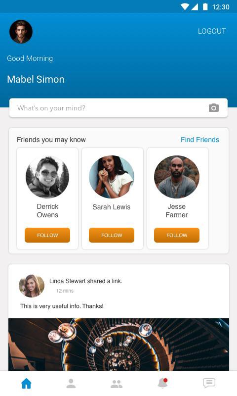Image resolution: width=237 pixels, height=396 pixels.
Task: Open the shared spiral staircase image
Action: click(118, 345)
